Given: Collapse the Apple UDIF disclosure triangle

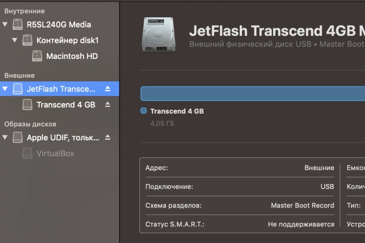Looking at the screenshot, I should click(x=5, y=138).
